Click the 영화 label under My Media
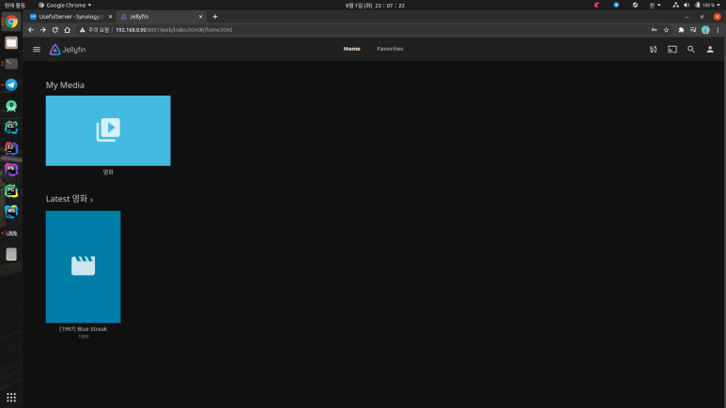Viewport: 726px width, 408px height. click(108, 172)
